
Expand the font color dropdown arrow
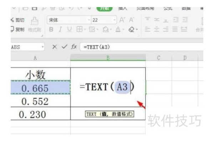[123, 29]
